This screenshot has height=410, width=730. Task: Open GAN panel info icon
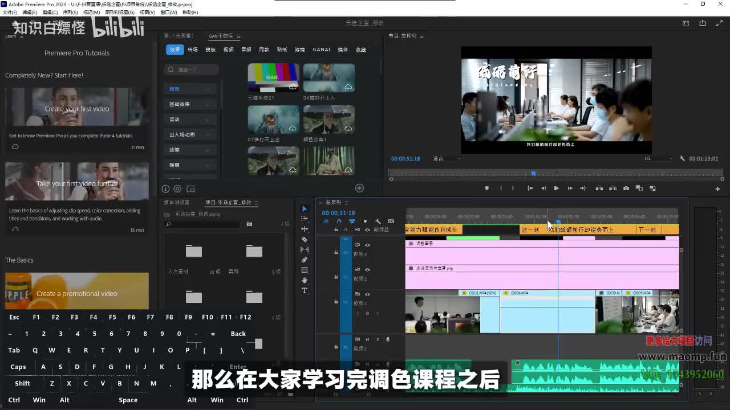pyautogui.click(x=165, y=189)
